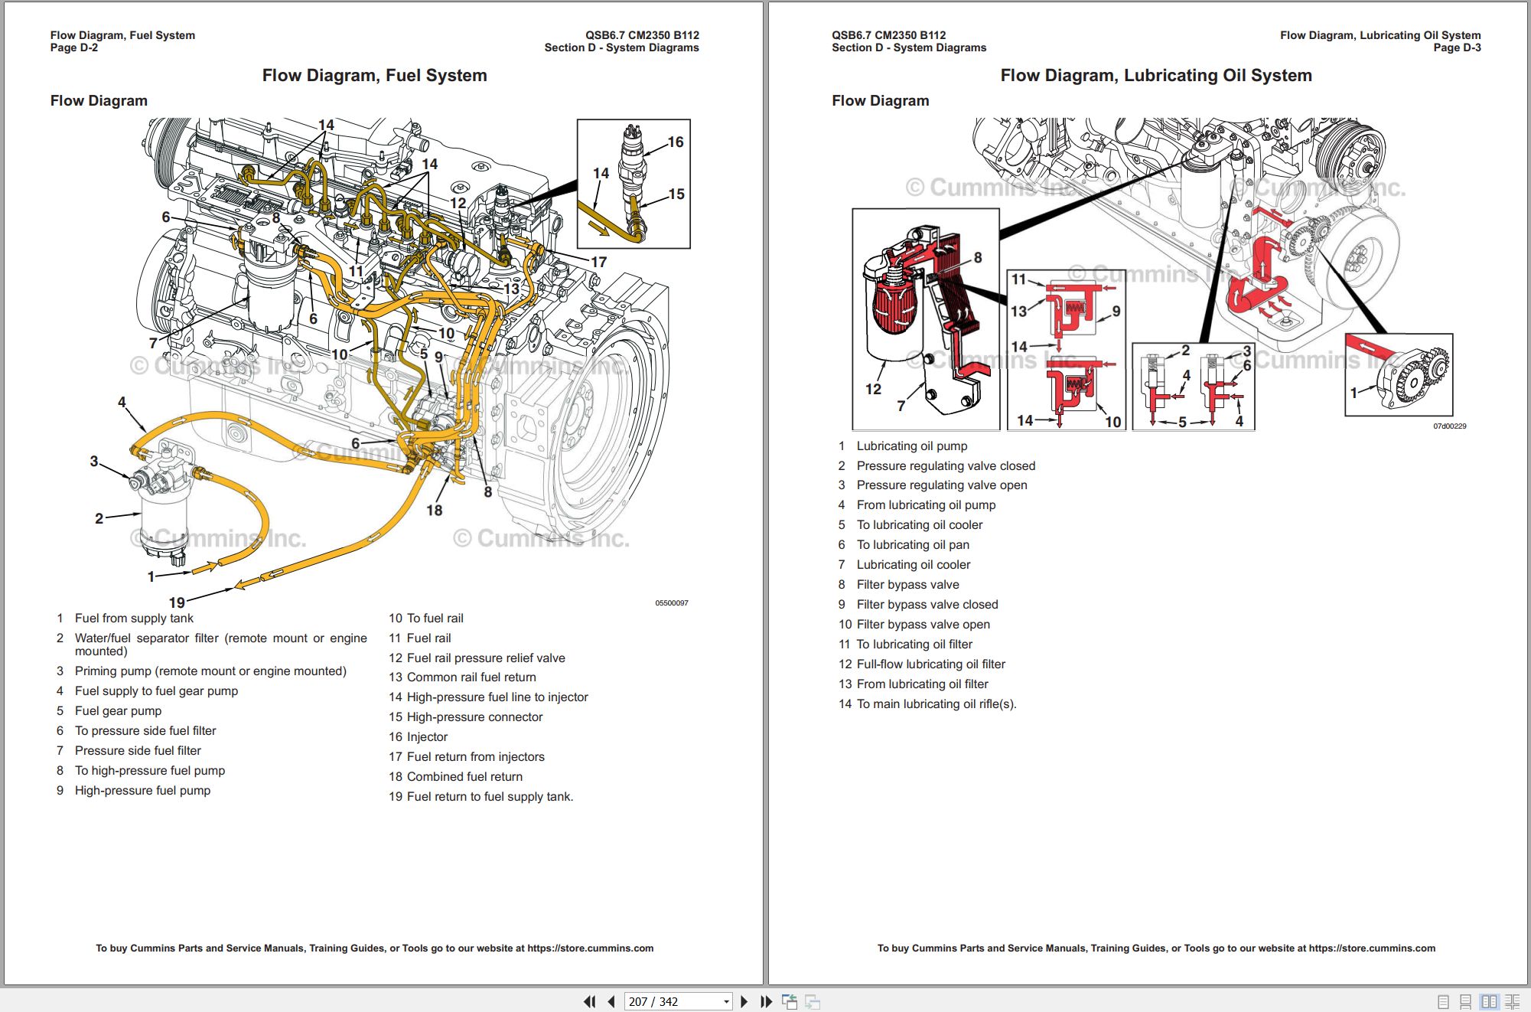
Task: Select legend text 'Common rail fuel return'
Action: click(471, 677)
